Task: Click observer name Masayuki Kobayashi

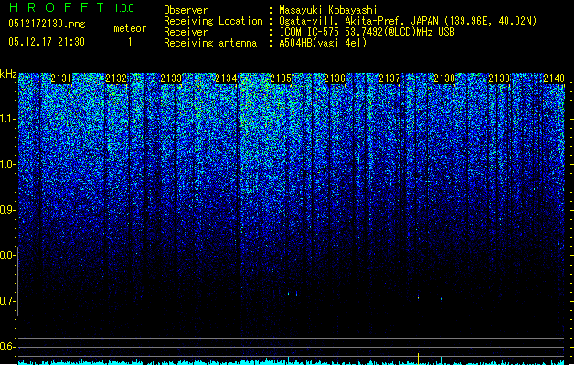Action: [328, 10]
